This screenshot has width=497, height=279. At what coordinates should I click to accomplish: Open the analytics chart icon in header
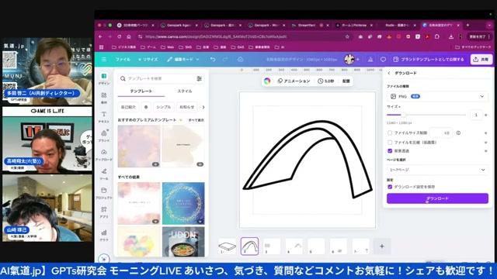coord(370,60)
